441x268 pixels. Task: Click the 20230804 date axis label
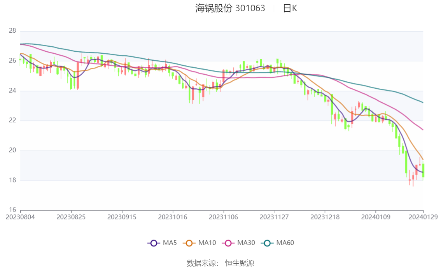(20, 217)
